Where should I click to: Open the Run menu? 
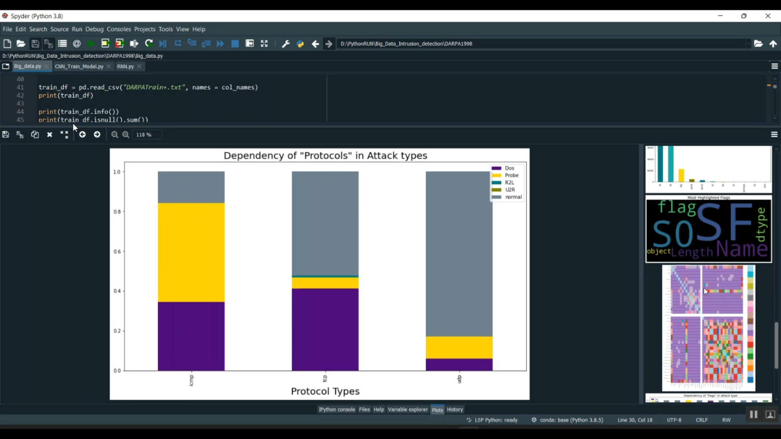click(x=77, y=29)
